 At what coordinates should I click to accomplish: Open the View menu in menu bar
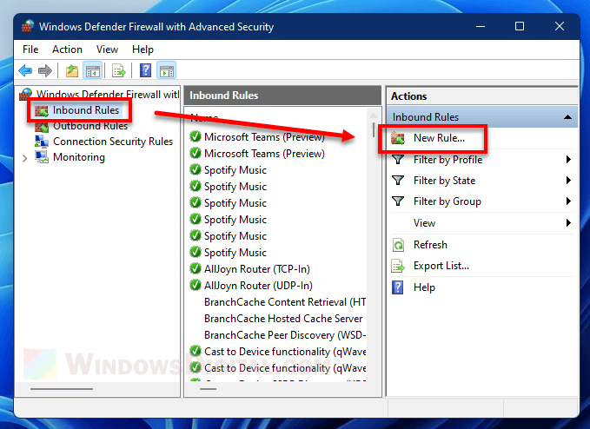pyautogui.click(x=107, y=49)
